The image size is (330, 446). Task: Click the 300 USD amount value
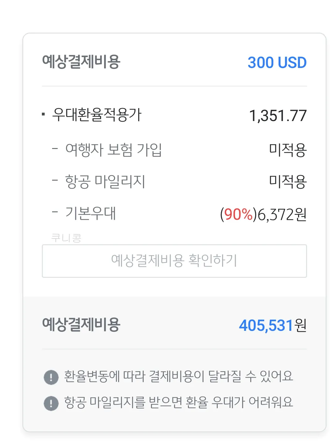click(277, 61)
